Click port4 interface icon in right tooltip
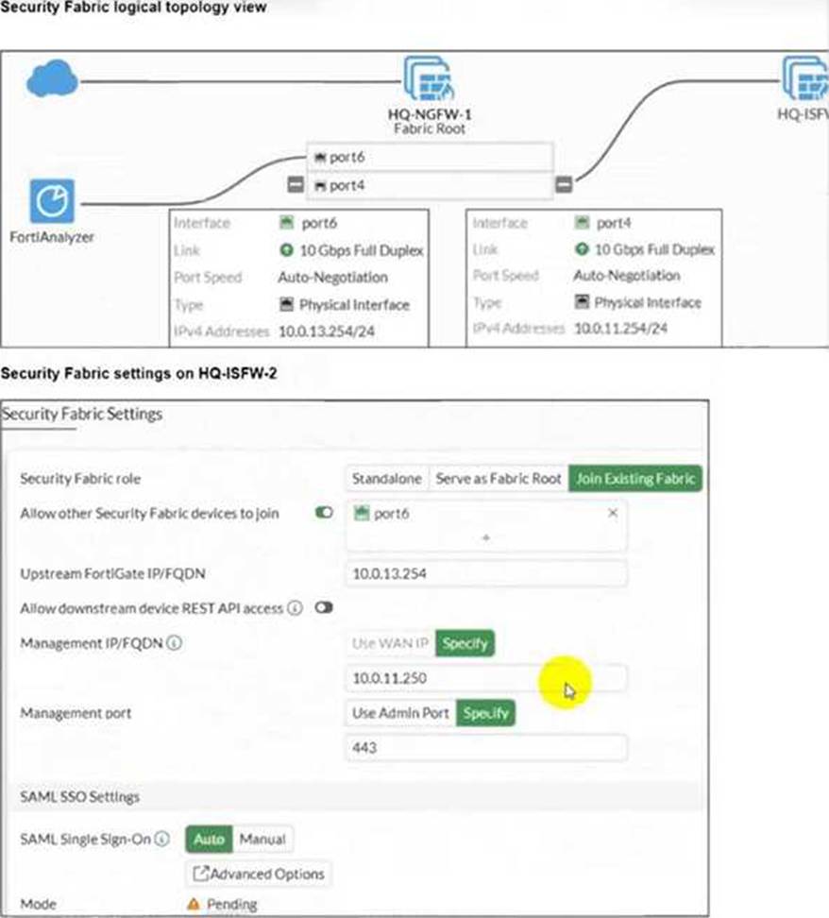Viewport: 829px width, 918px height. (x=582, y=223)
